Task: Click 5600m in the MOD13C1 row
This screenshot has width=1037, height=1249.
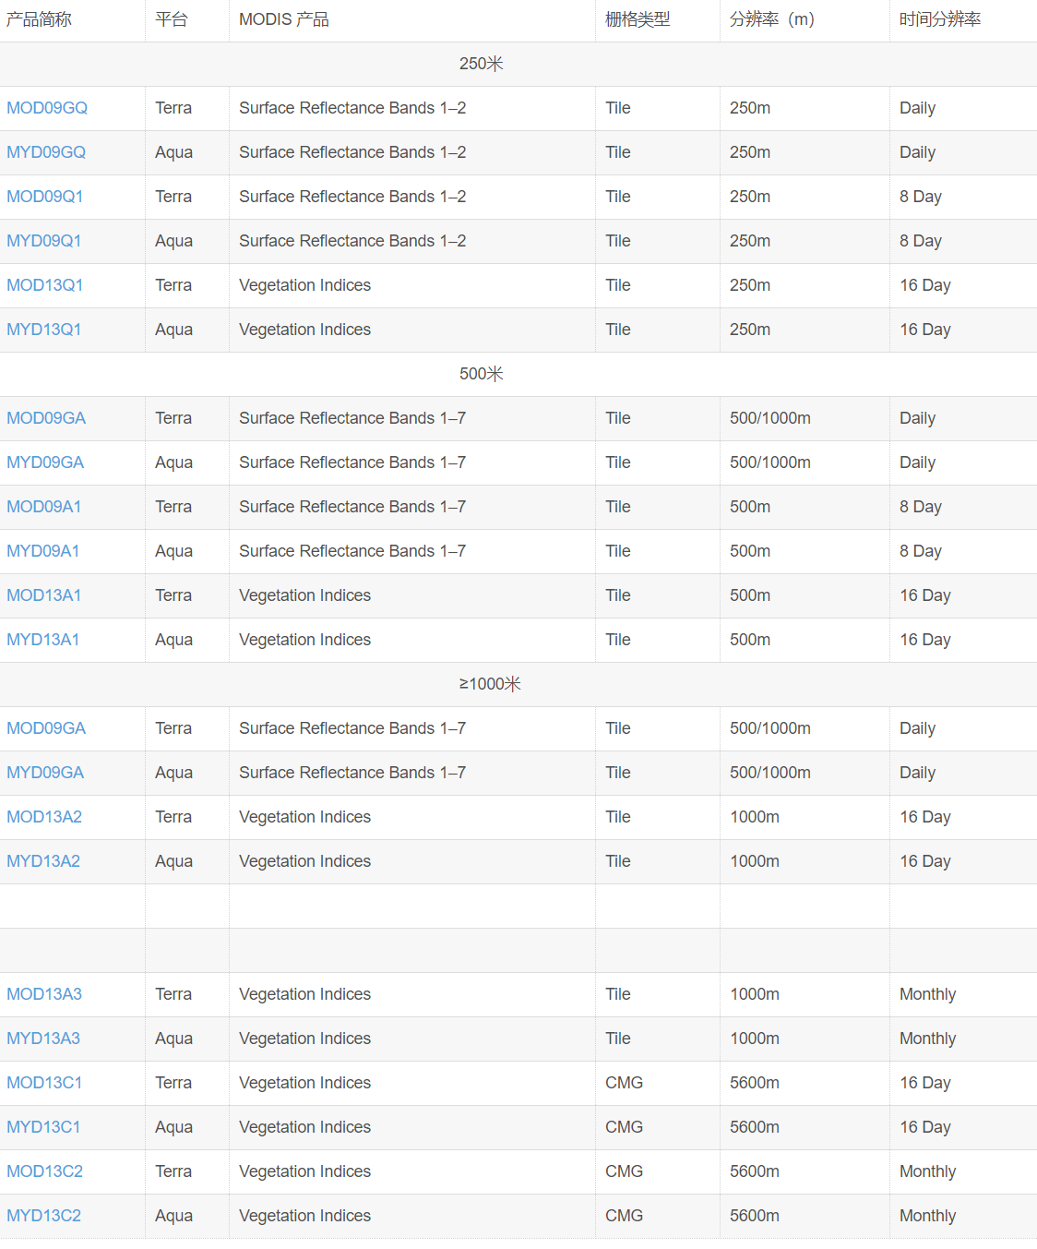Action: coord(755,1083)
